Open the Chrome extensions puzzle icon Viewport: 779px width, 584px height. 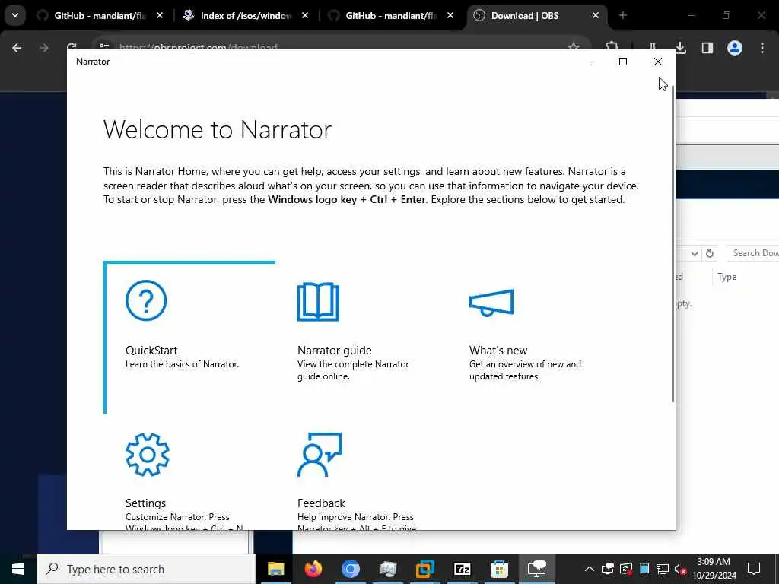click(612, 46)
